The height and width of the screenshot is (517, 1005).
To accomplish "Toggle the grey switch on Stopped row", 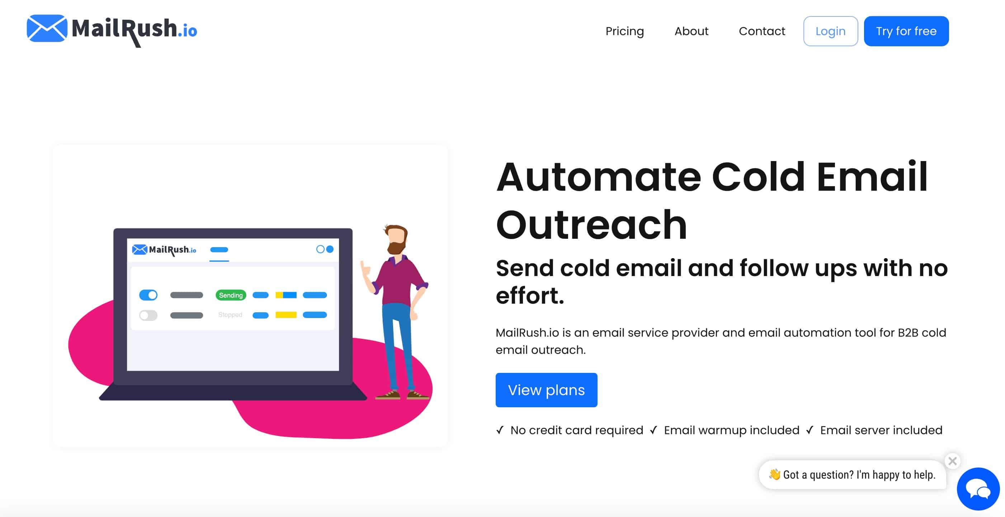I will click(147, 314).
